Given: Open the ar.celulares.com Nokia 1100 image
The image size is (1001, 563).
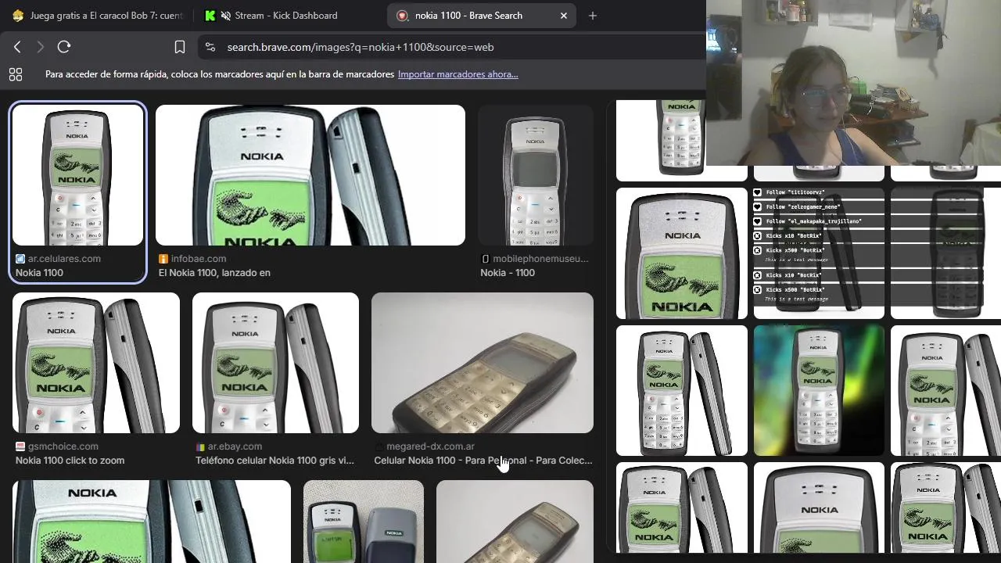Looking at the screenshot, I should (77, 175).
